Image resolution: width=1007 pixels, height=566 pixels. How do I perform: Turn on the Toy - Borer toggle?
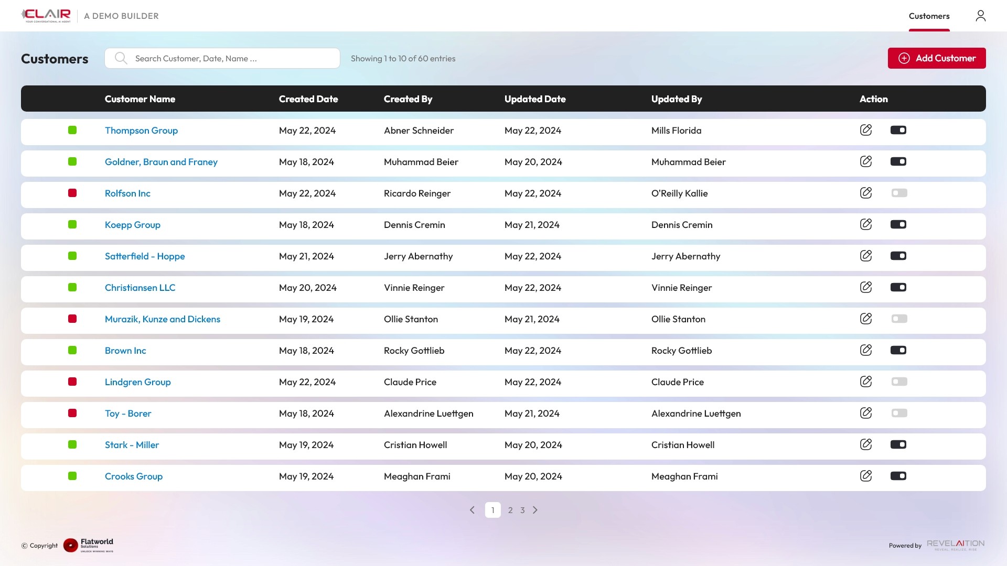pos(899,413)
